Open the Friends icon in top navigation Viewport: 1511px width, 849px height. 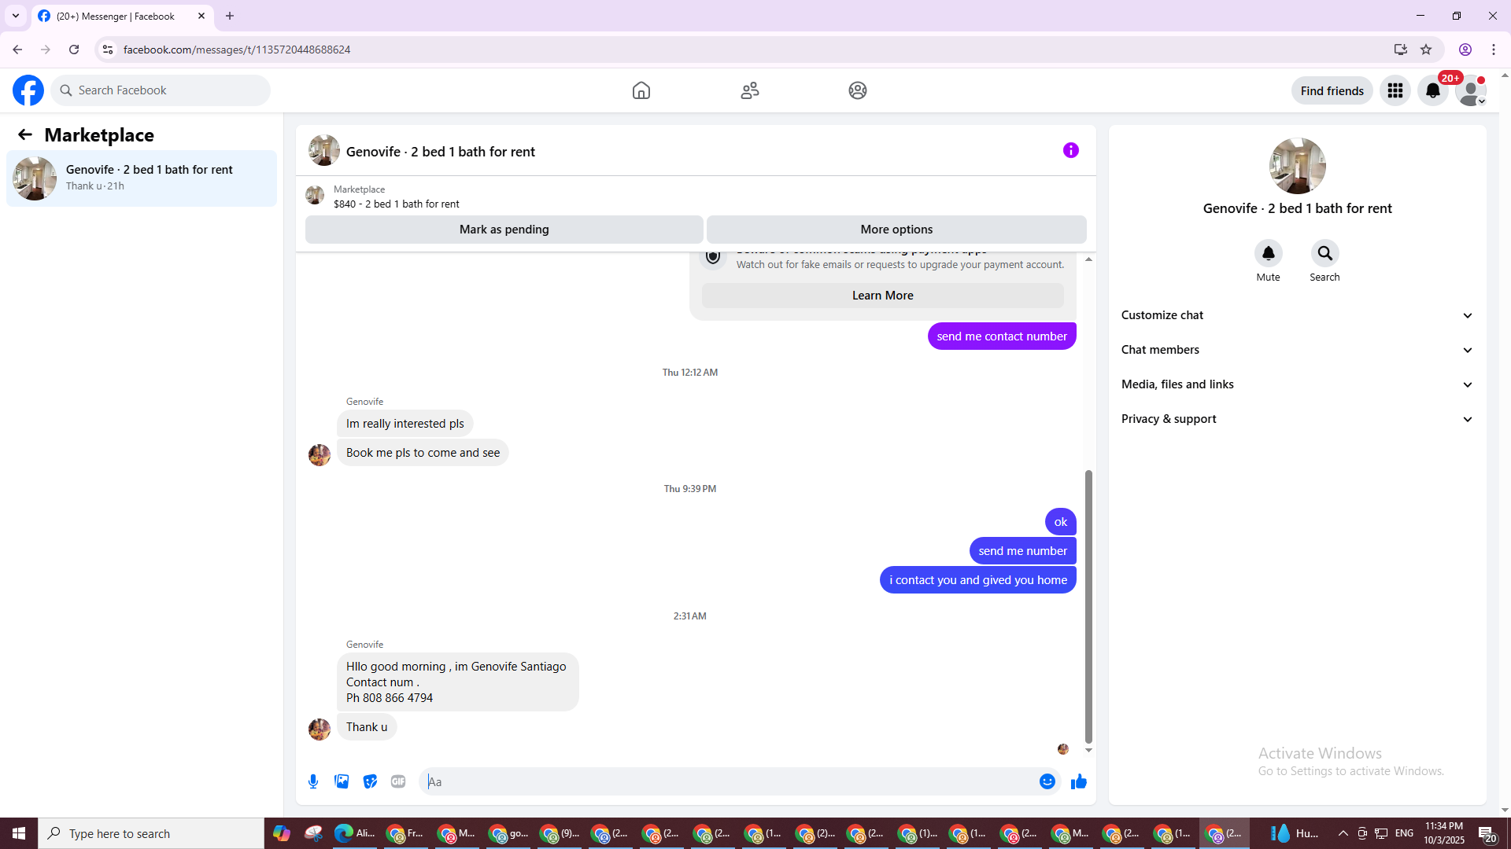750,90
